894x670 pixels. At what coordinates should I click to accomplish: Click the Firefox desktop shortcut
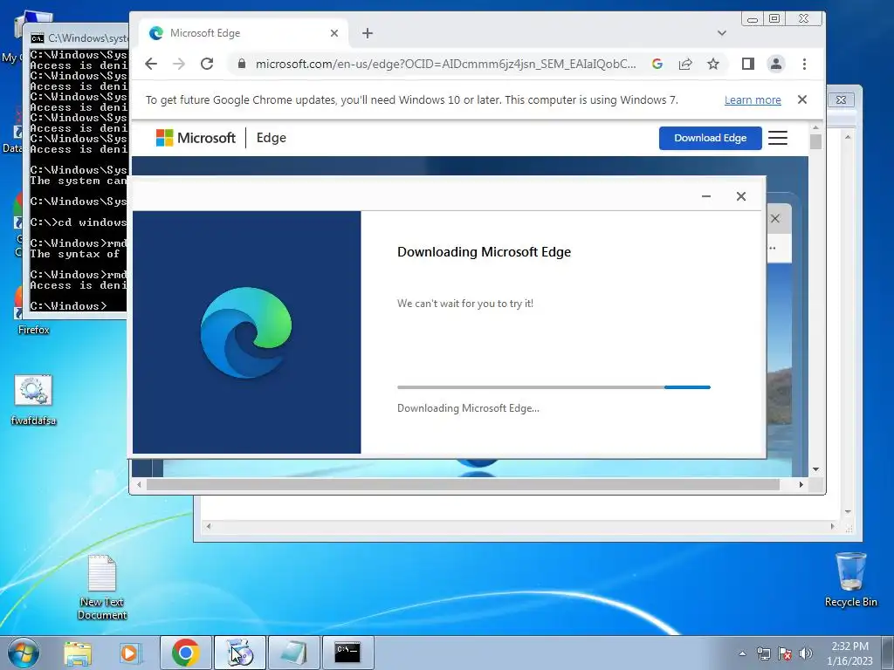point(34,312)
